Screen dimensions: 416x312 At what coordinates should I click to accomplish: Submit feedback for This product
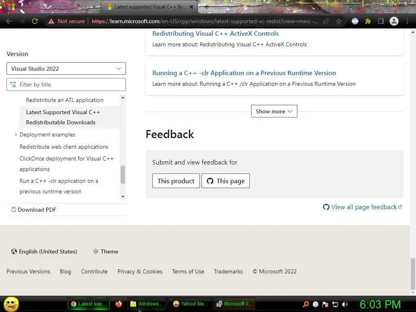coord(176,181)
